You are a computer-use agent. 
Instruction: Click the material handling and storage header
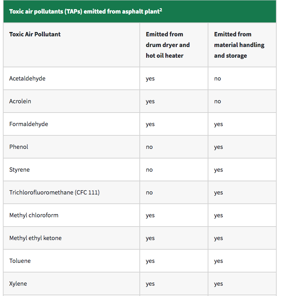tap(239, 45)
